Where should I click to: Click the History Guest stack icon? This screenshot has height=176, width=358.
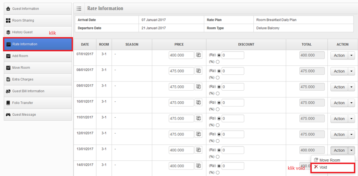(x=8, y=32)
